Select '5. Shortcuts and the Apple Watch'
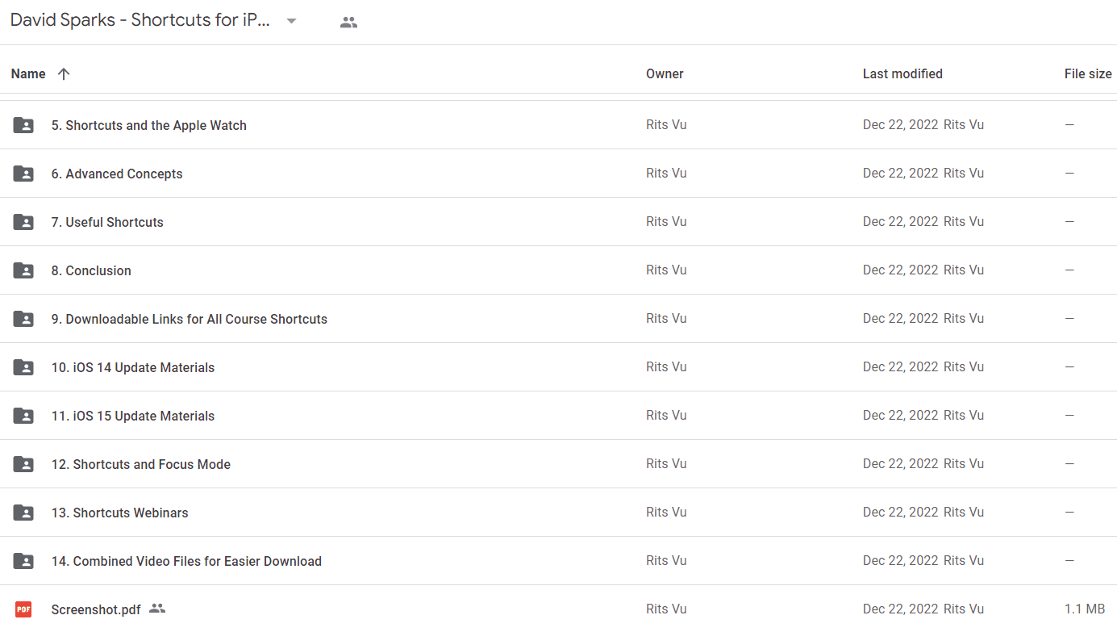The width and height of the screenshot is (1117, 632). click(x=149, y=125)
